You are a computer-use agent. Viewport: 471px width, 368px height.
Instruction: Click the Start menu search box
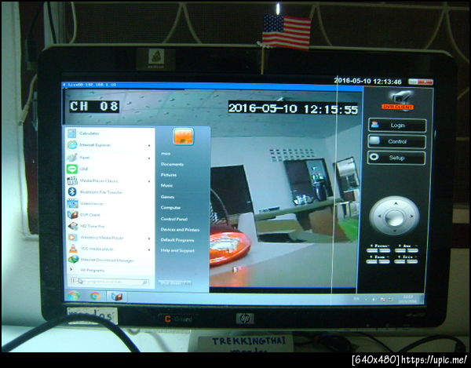pos(109,282)
